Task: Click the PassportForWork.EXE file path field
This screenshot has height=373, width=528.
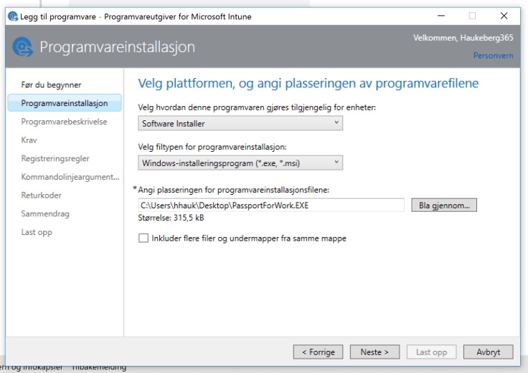Action: click(x=271, y=205)
